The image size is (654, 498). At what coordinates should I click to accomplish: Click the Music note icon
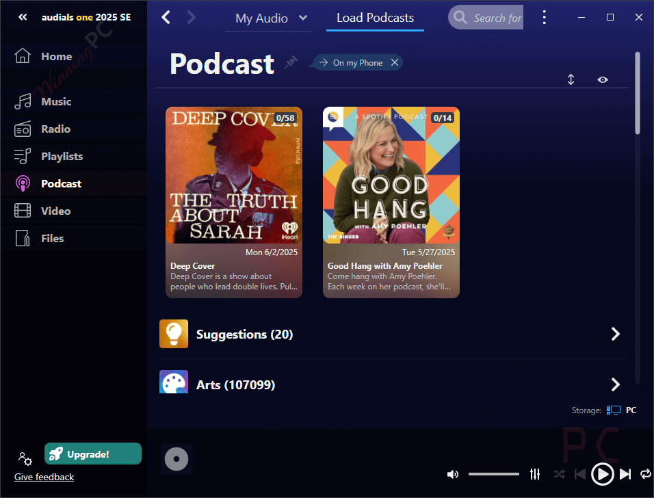[x=23, y=101]
